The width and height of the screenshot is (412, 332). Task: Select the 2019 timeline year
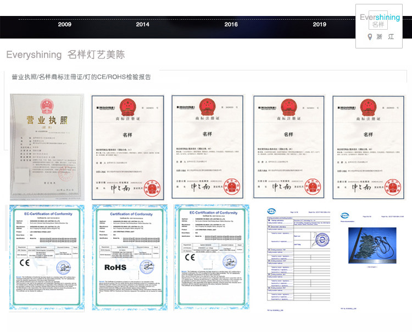pyautogui.click(x=319, y=24)
